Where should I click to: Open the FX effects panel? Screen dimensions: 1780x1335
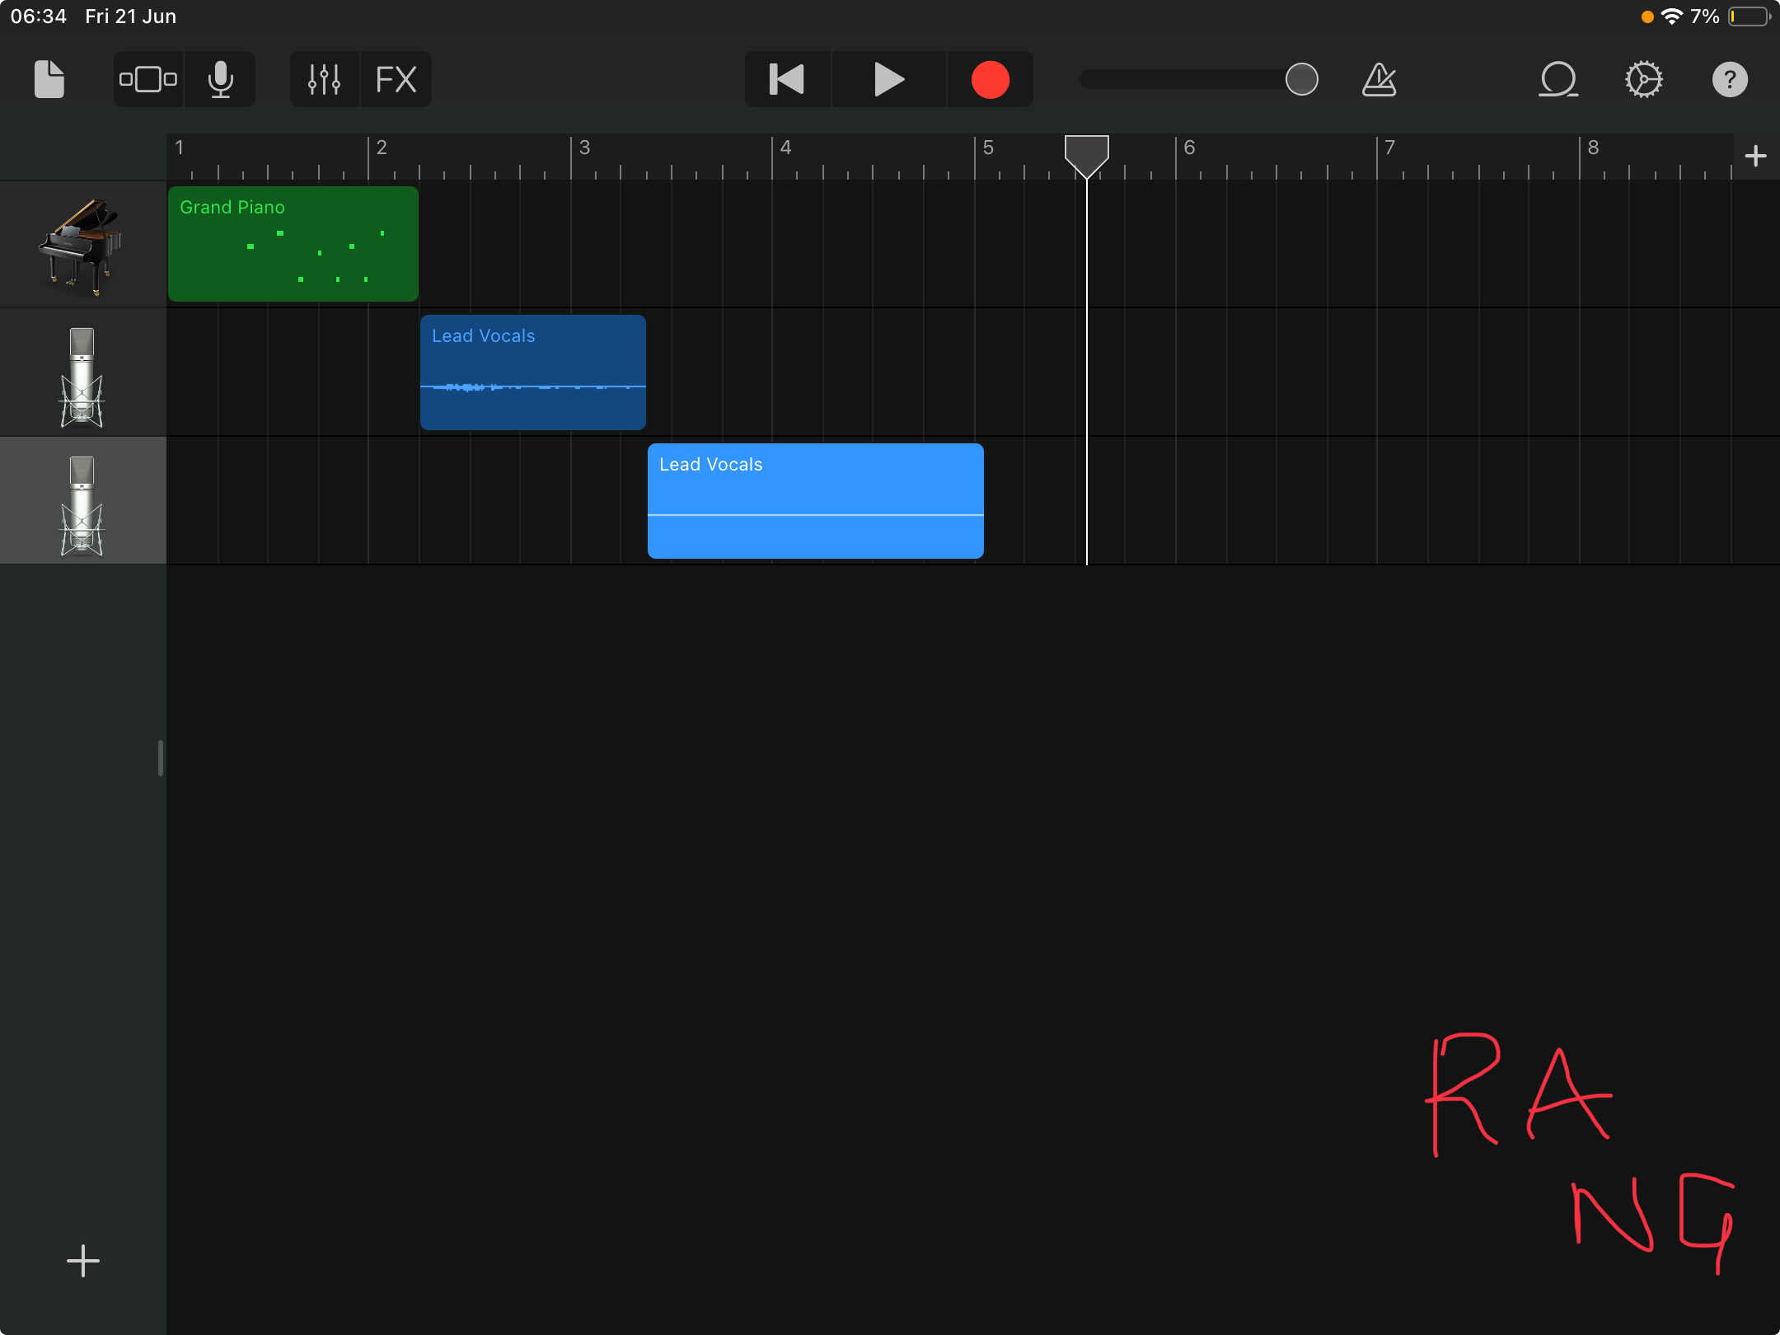(396, 80)
